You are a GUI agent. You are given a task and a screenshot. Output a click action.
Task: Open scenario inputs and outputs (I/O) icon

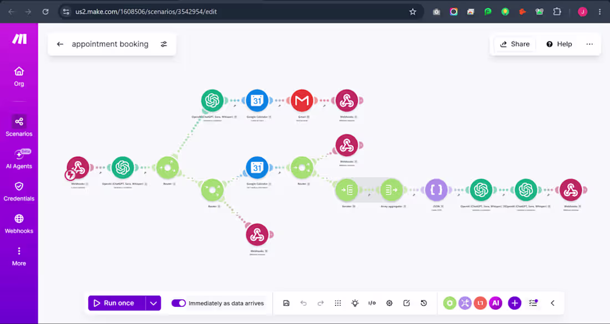tap(372, 303)
